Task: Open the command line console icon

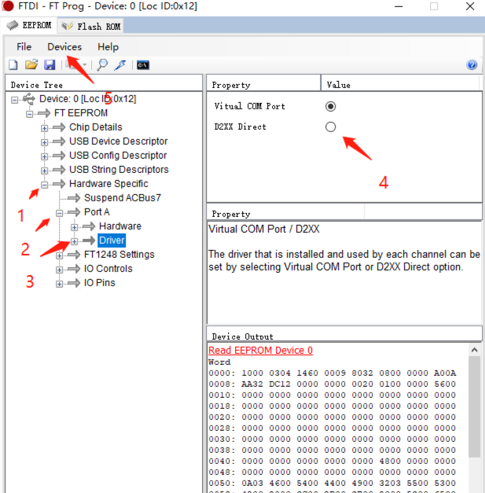Action: (143, 65)
